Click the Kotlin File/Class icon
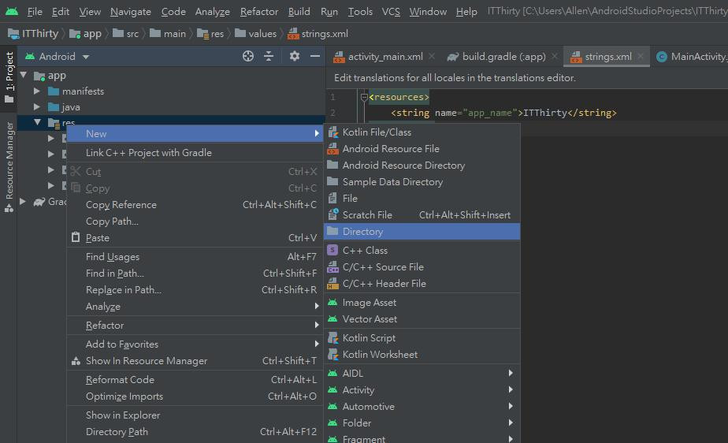The height and width of the screenshot is (443, 728). point(333,132)
